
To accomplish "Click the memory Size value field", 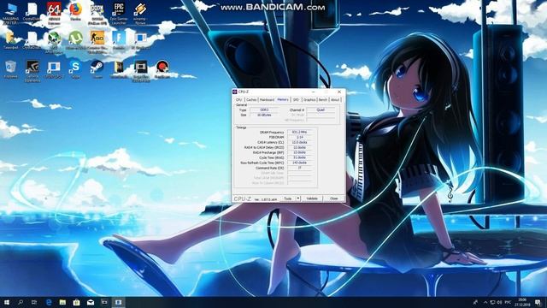I will coord(264,115).
